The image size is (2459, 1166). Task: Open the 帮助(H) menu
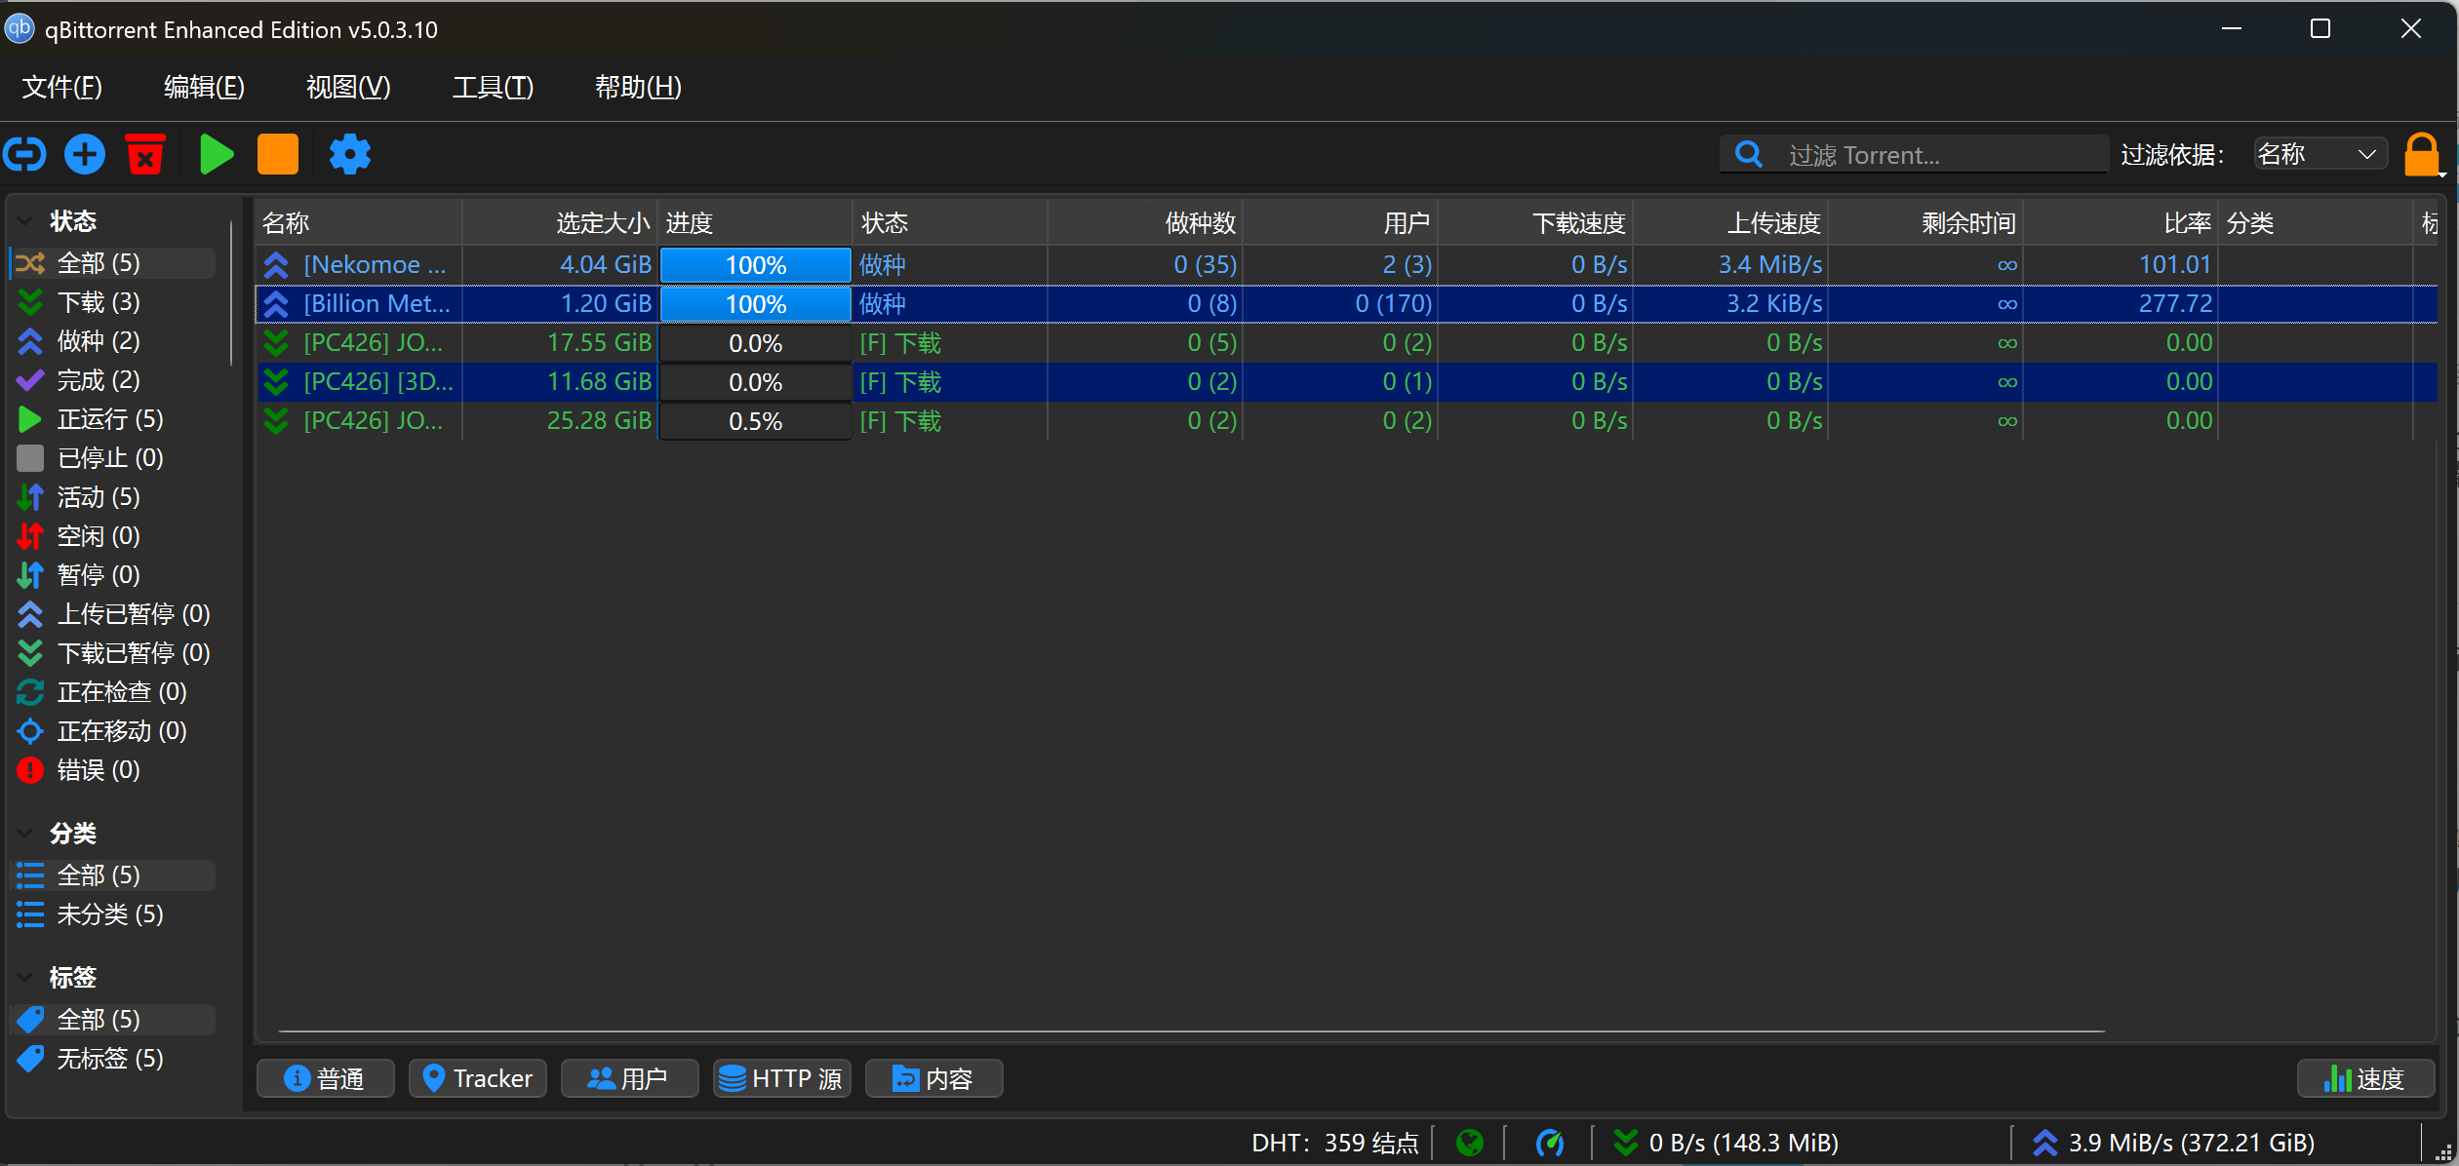[x=638, y=87]
